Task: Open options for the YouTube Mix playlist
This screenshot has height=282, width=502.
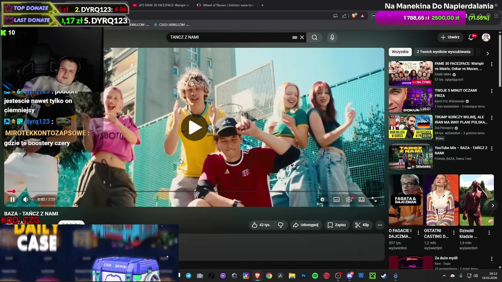Action: click(491, 149)
